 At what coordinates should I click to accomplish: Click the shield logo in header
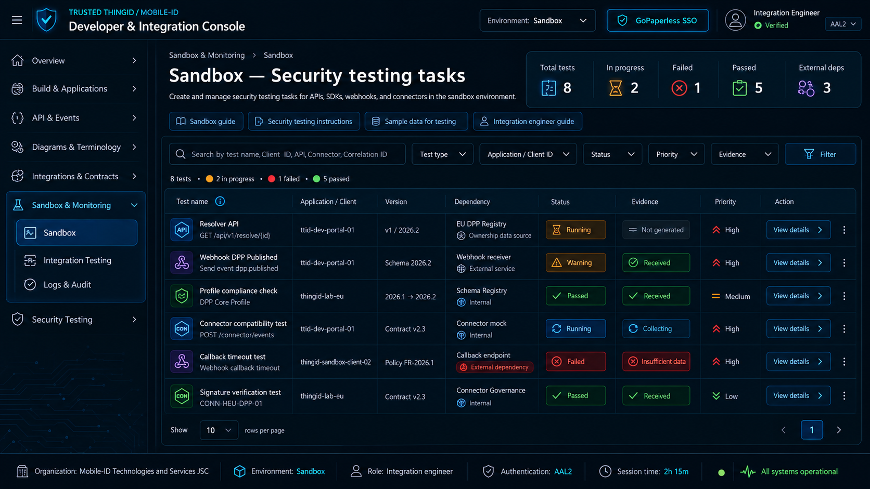46,20
